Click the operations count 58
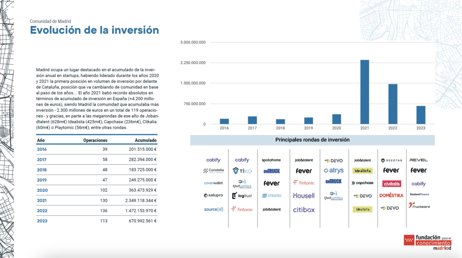The width and height of the screenshot is (462, 258). 105,159
